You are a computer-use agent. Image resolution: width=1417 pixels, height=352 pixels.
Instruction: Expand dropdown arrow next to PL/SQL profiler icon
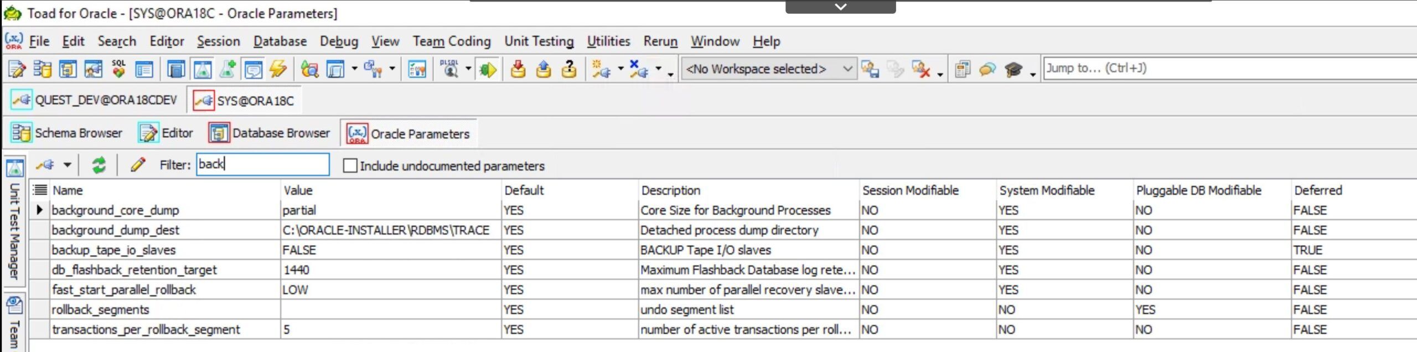point(468,69)
